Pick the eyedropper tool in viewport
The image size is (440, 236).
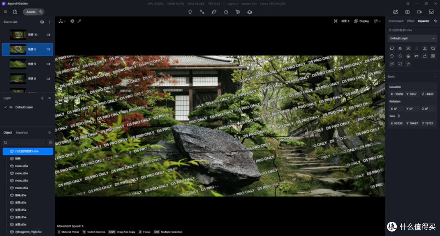(79, 21)
